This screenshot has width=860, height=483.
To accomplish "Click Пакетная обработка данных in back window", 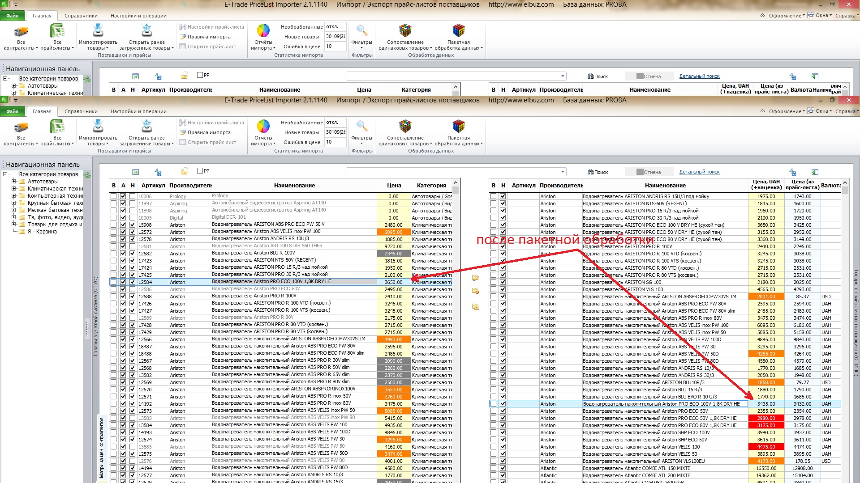I will click(458, 37).
